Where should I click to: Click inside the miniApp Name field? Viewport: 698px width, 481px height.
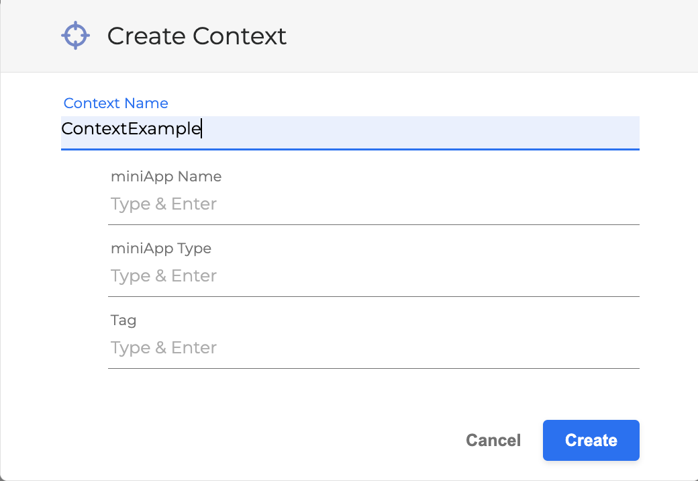tap(373, 205)
